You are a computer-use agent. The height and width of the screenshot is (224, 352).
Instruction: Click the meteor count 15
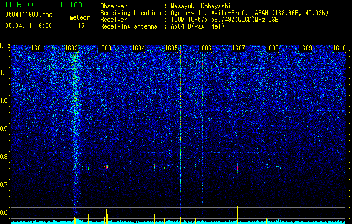(x=81, y=26)
